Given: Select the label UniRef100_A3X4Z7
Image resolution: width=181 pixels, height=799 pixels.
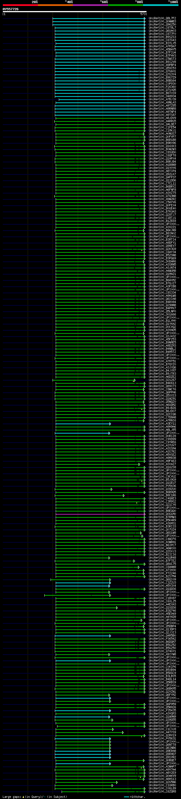Looking at the screenshot, I should click(162, 464).
